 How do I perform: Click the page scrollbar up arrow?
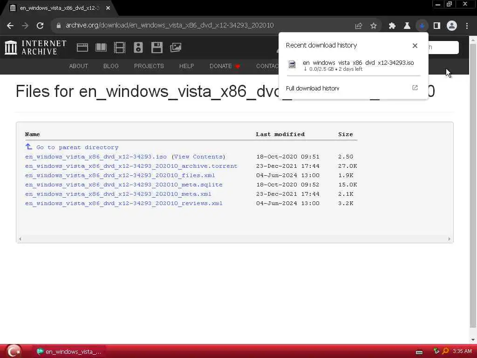473,40
